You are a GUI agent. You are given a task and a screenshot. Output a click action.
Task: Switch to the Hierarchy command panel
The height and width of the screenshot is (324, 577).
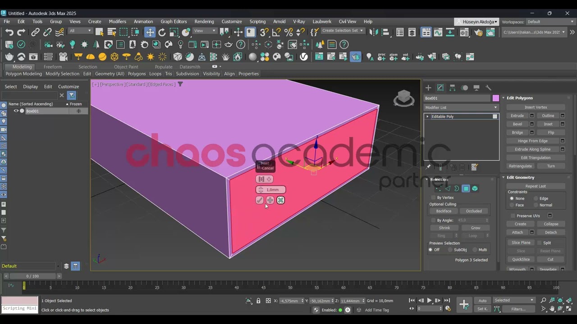click(x=452, y=88)
